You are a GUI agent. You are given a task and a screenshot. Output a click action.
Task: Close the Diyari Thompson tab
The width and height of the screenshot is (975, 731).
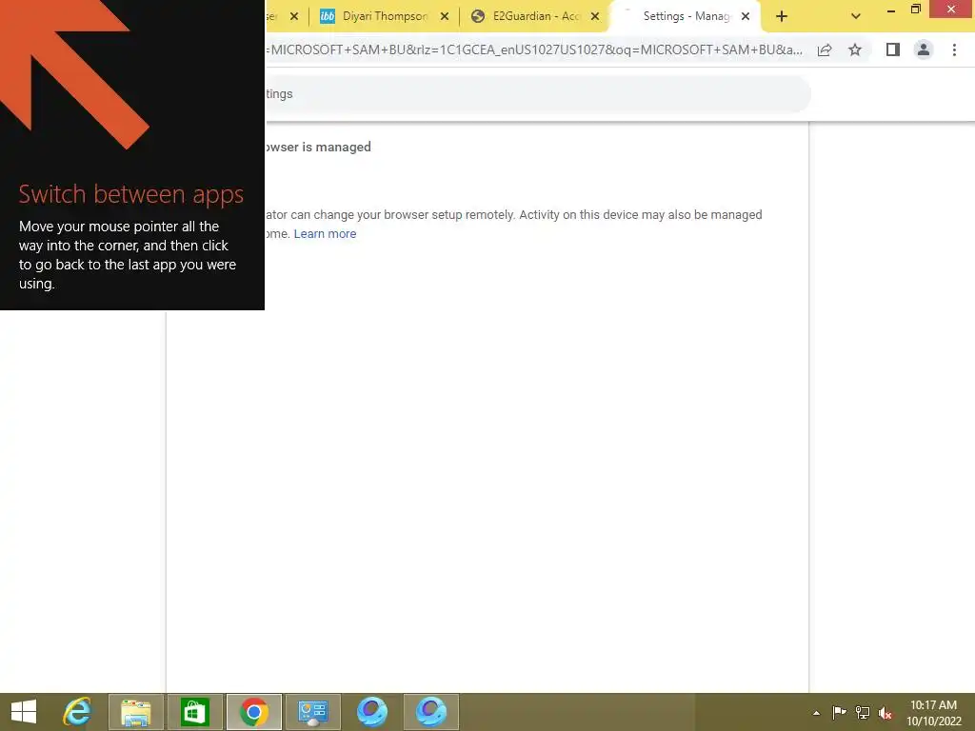tap(445, 17)
